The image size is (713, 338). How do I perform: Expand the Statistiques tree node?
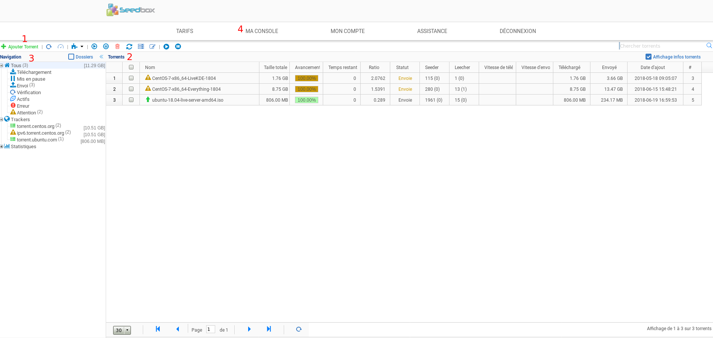(1, 147)
